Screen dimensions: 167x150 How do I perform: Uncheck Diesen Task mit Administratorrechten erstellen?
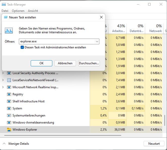point(22,47)
